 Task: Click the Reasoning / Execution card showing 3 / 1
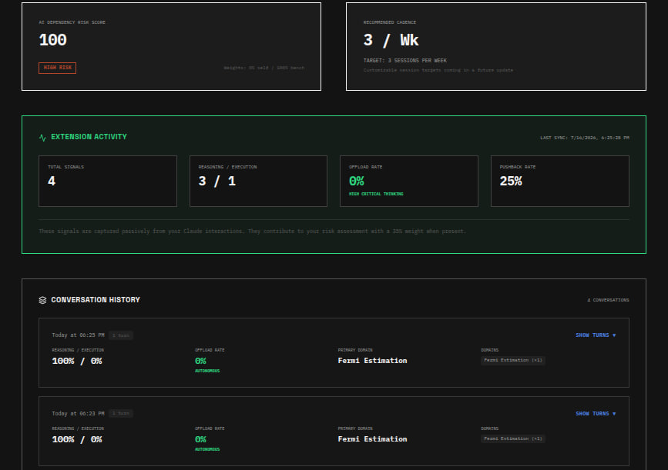coord(258,182)
